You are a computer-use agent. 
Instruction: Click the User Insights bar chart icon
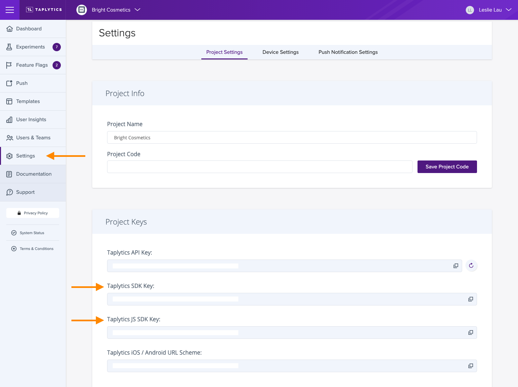pos(9,120)
